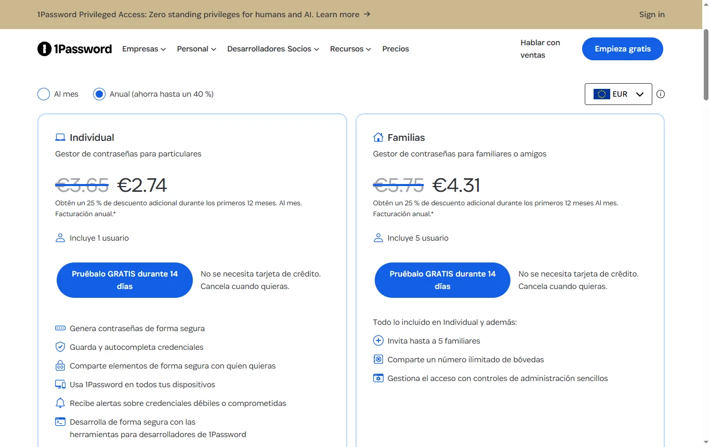
Task: Click the Empieza gratis button
Action: 623,49
